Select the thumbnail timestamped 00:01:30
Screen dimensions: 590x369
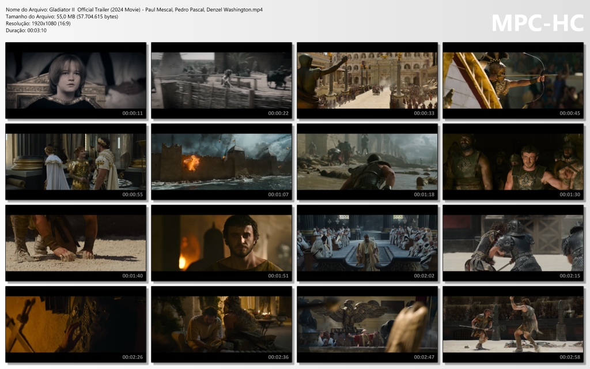tap(513, 161)
